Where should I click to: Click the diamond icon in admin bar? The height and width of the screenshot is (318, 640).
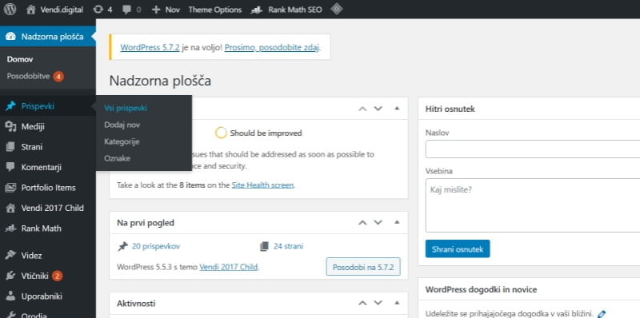(336, 9)
